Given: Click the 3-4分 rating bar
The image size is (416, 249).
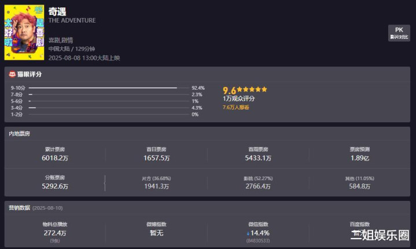Looking at the screenshot, I should coord(109,108).
